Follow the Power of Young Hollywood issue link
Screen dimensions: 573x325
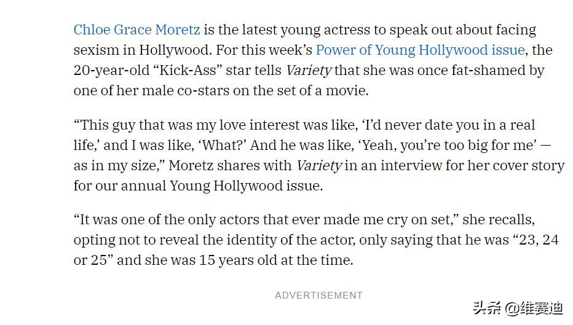pos(420,50)
